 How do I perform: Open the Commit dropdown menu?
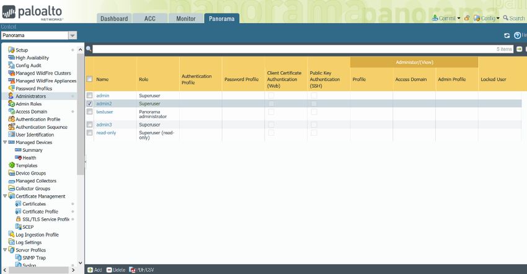coord(446,18)
